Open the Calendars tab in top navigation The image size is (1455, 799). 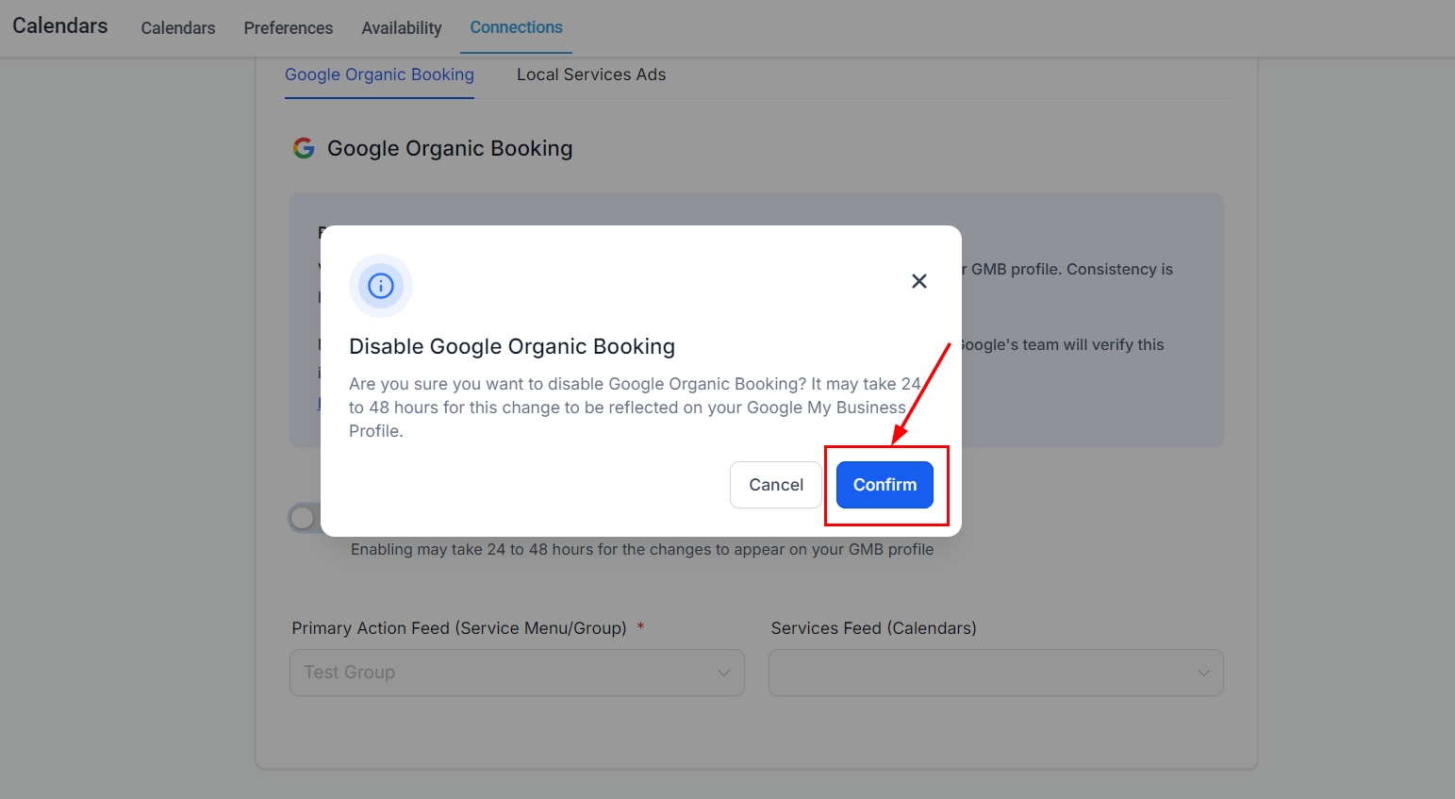point(178,28)
